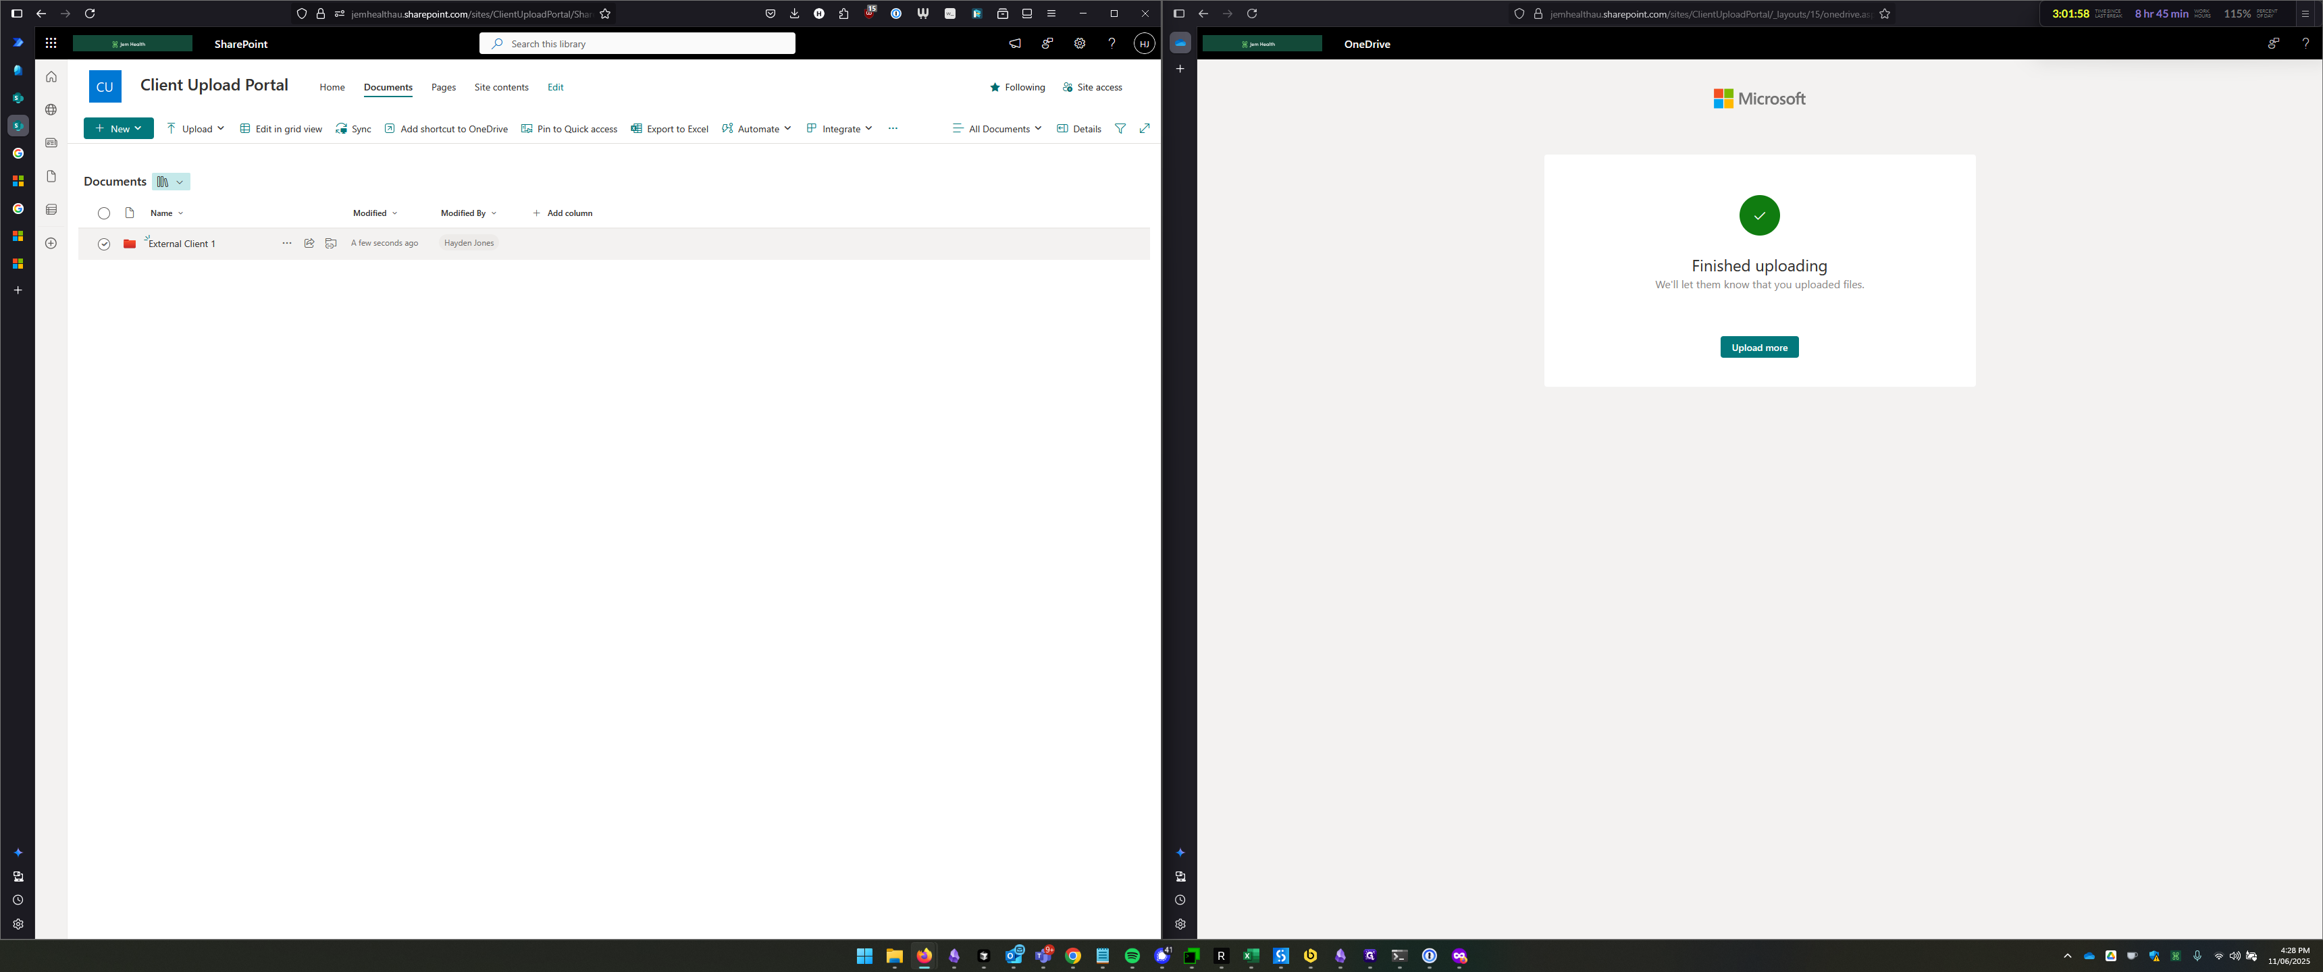Open Excel from the taskbar
Viewport: 2323px width, 972px height.
pyautogui.click(x=1251, y=956)
